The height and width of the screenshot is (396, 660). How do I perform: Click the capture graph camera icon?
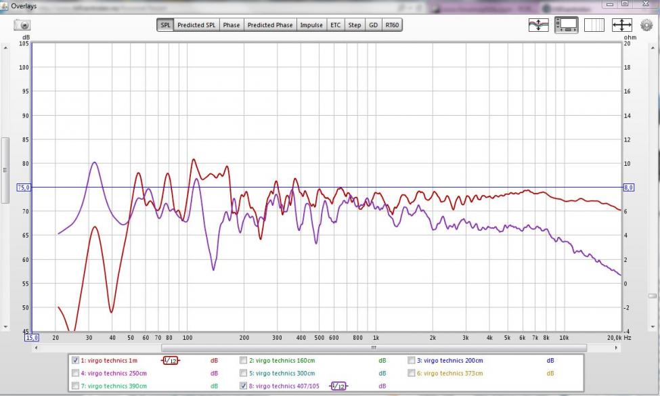(22, 25)
